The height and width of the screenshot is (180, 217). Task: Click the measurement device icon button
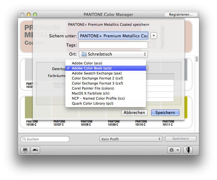pyautogui.click(x=35, y=150)
